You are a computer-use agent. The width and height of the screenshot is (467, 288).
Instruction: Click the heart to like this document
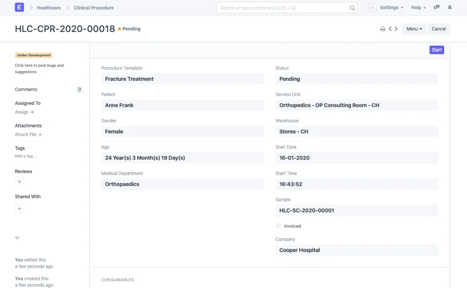tap(17, 238)
